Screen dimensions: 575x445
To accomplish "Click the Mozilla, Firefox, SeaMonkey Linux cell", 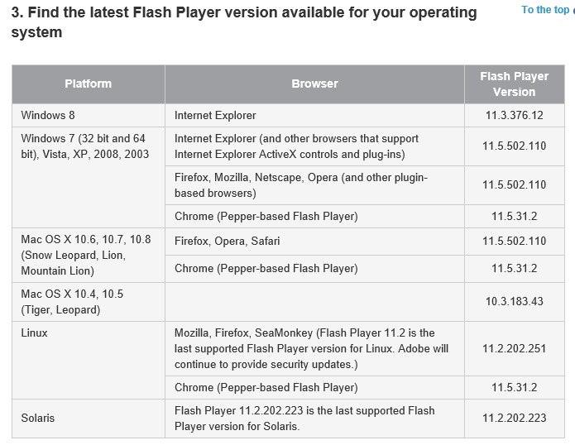I will pos(314,348).
